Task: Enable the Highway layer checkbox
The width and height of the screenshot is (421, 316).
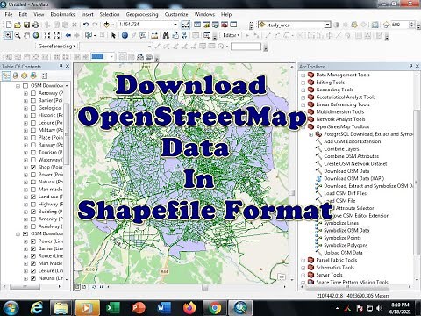Action: coord(33,204)
